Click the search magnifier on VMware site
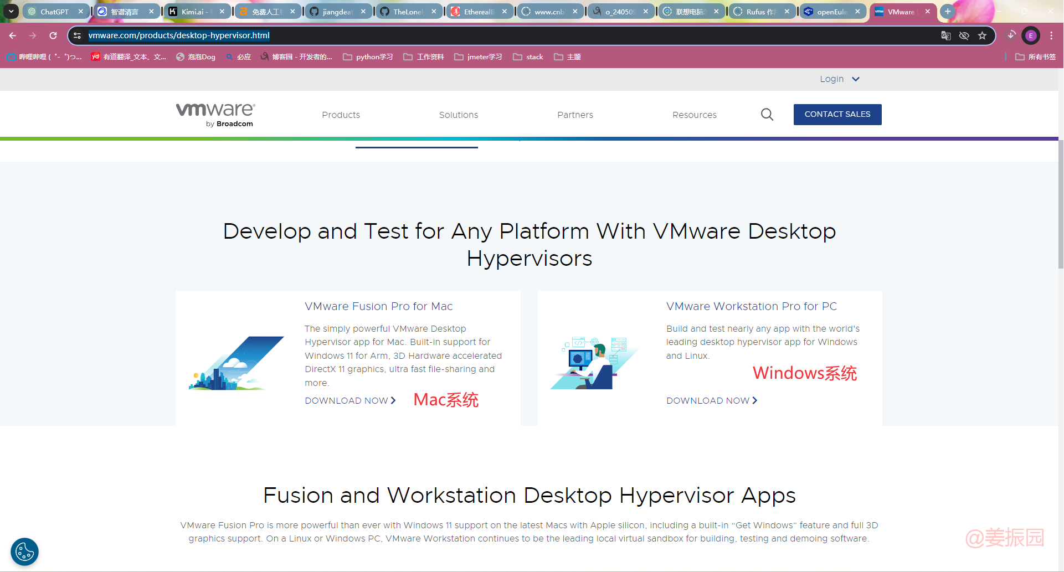The width and height of the screenshot is (1064, 572). [x=767, y=115]
